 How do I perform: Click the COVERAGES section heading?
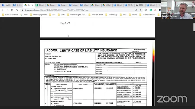click(50, 76)
